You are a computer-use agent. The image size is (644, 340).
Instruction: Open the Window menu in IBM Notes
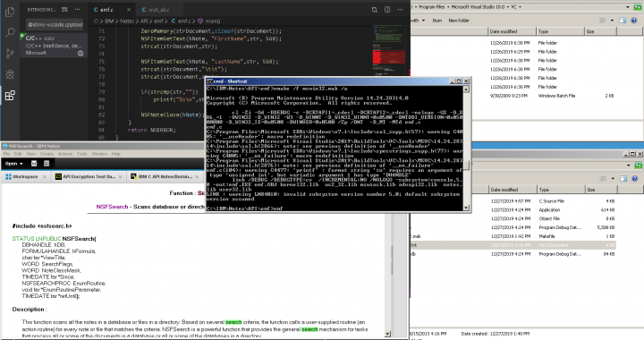99,154
